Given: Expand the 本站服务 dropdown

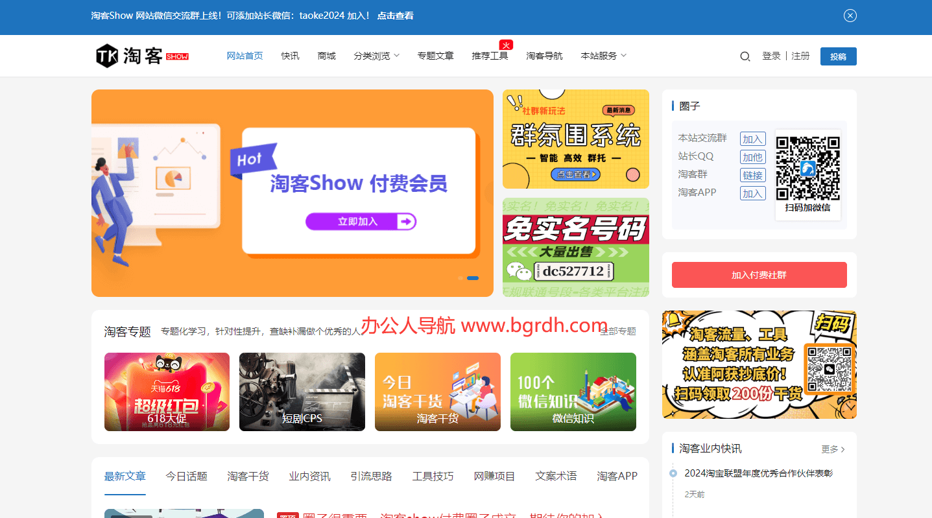Looking at the screenshot, I should coord(603,56).
